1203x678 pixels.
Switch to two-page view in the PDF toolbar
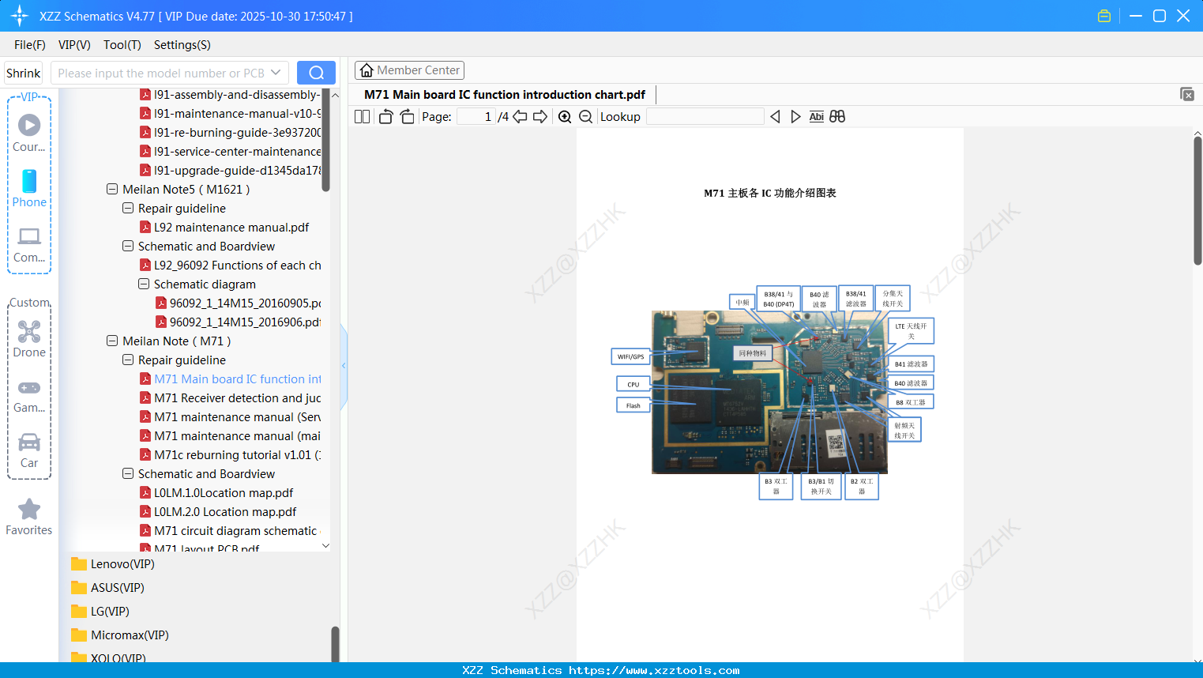[x=362, y=116]
